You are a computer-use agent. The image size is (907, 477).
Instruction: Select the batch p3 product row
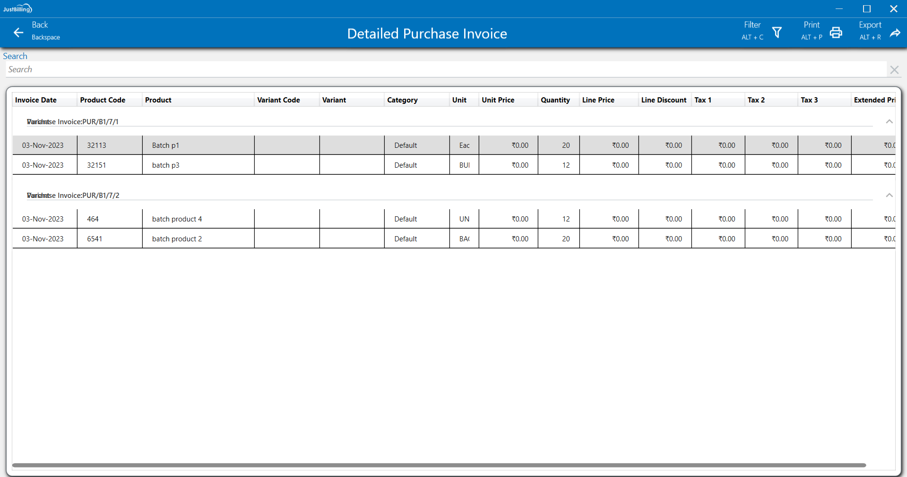tap(165, 165)
